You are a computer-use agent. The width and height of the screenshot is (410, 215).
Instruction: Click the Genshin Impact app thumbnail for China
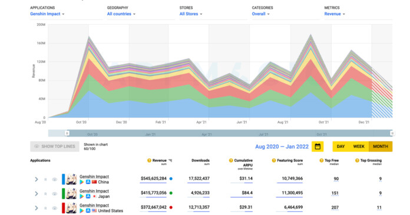(71, 179)
